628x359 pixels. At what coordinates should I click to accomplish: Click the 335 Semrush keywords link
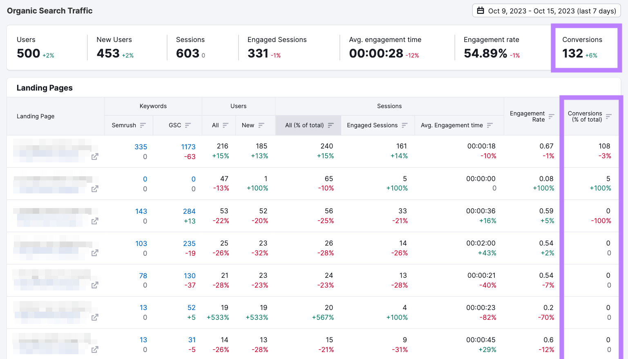[141, 146]
